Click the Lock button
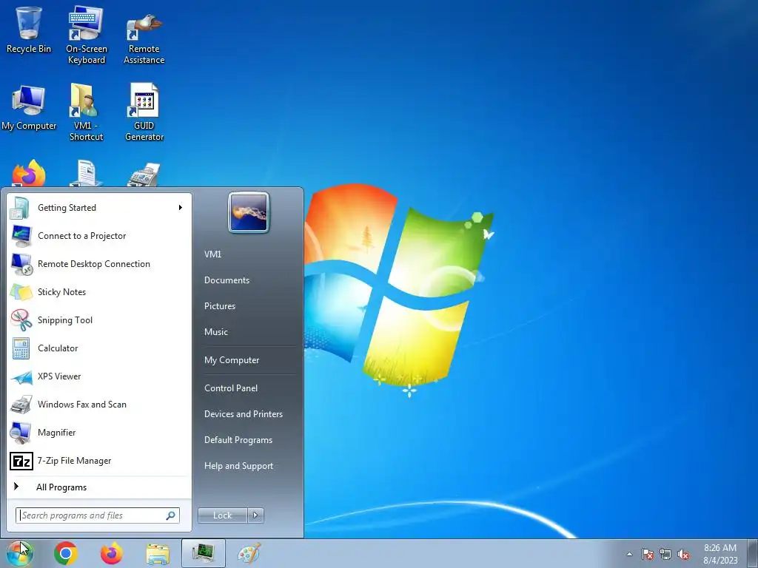Screen dimensions: 758x568 point(222,515)
